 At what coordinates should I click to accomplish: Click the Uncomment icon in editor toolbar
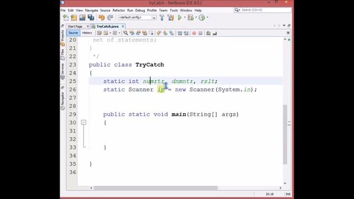(215, 33)
